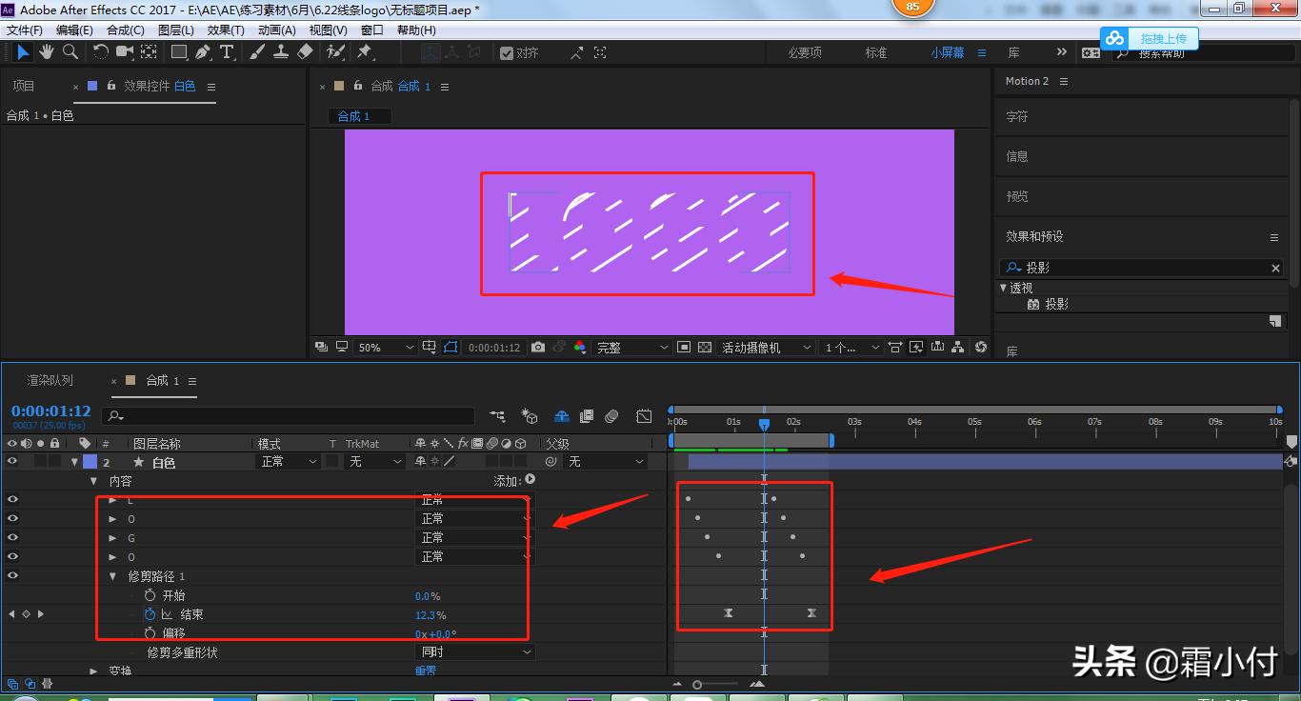Open the 合成(C) menu
Viewport: 1301px width, 701px height.
125,30
